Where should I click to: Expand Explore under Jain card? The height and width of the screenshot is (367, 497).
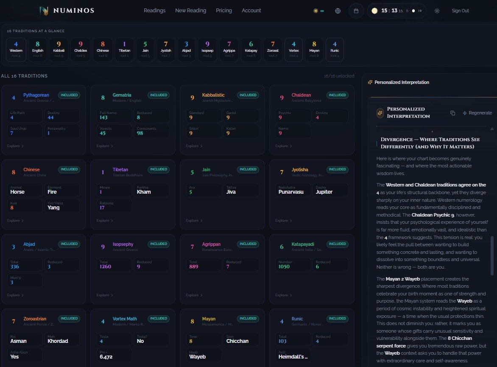tap(194, 220)
